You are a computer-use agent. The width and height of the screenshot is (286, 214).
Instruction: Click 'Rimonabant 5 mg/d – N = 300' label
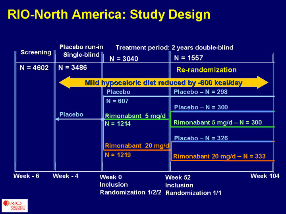click(218, 122)
